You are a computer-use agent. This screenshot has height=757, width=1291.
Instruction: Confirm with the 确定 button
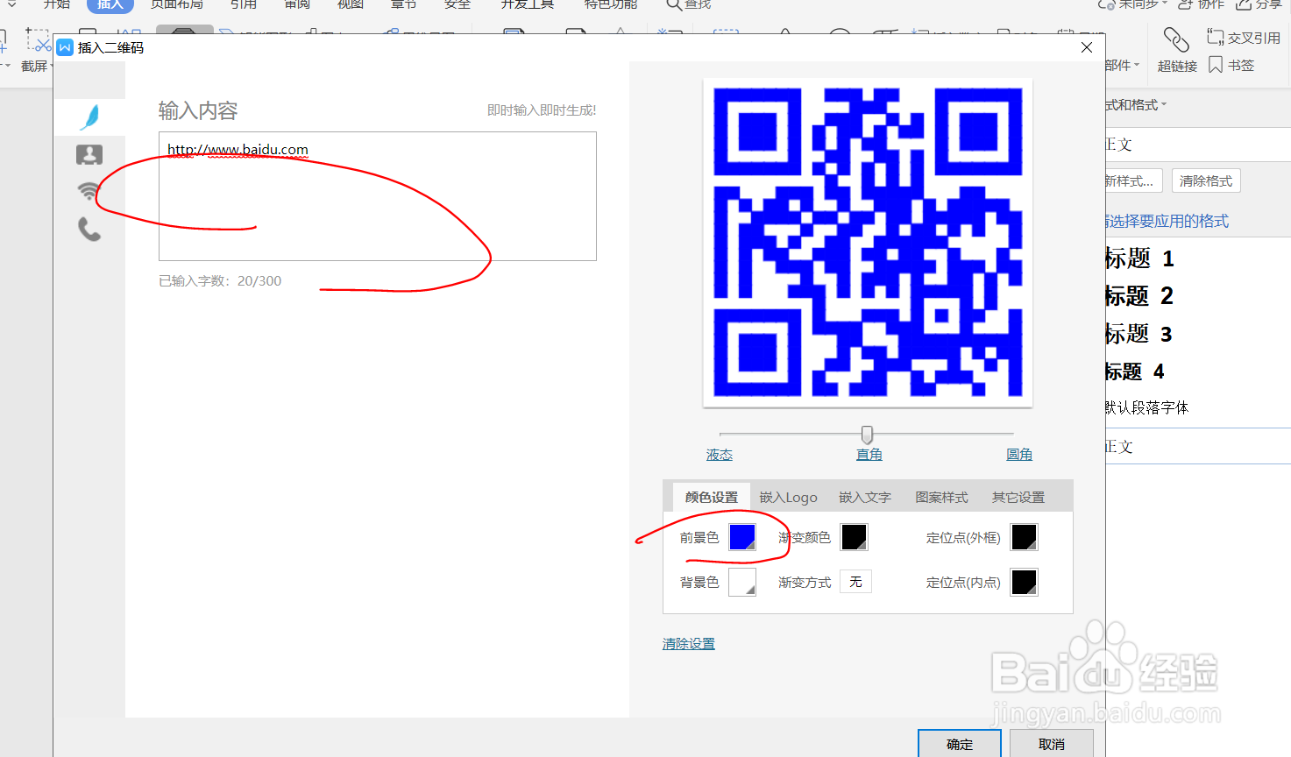click(x=960, y=744)
